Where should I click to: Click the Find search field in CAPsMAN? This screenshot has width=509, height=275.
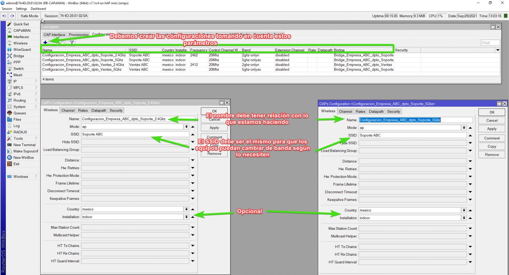pyautogui.click(x=490, y=43)
